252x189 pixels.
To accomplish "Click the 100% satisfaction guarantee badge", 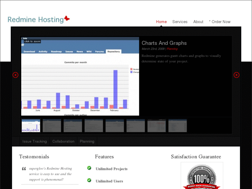I will click(201, 177).
